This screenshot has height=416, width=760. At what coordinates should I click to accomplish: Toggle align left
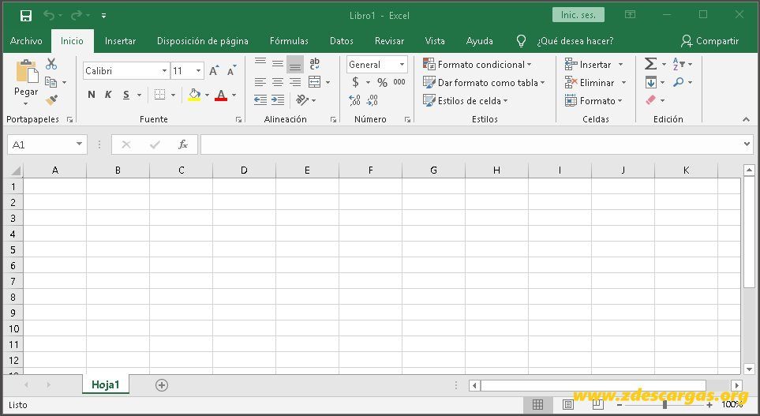(x=260, y=82)
